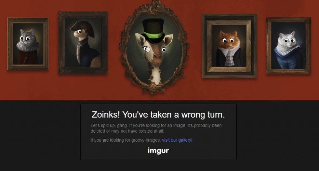Select the gray cat portrait with ruff collar
319x171 pixels.
tap(28, 44)
